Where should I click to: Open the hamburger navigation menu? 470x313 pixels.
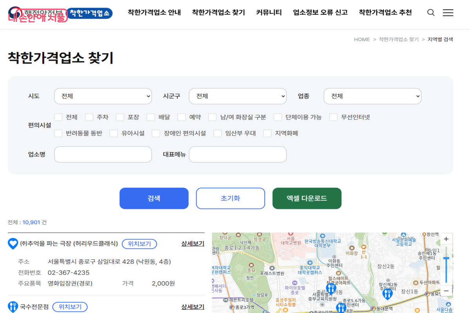click(448, 13)
